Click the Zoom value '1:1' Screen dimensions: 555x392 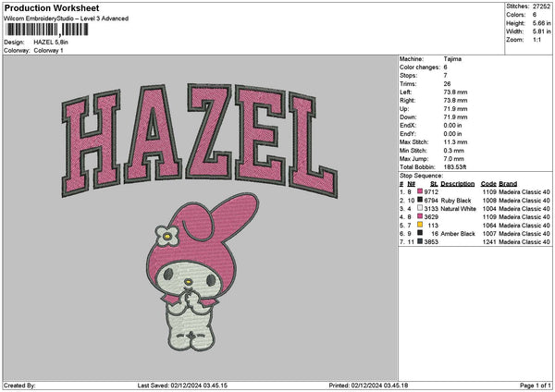(x=536, y=40)
